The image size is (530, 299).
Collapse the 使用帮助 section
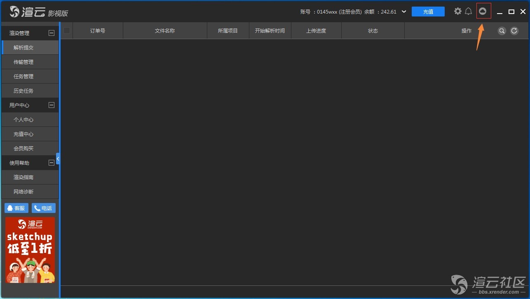52,163
